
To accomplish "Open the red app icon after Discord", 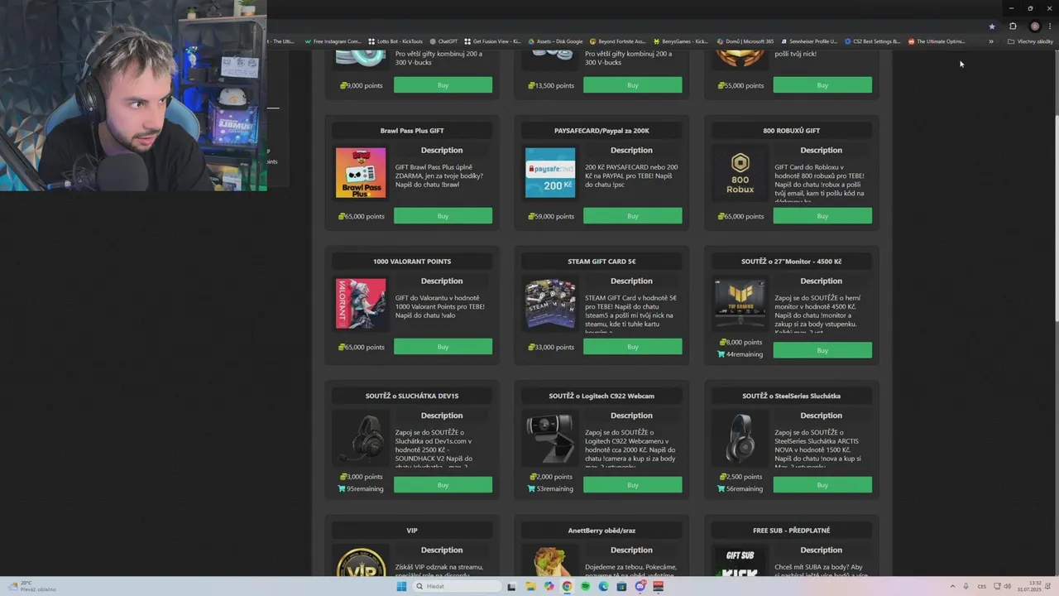I will click(659, 586).
